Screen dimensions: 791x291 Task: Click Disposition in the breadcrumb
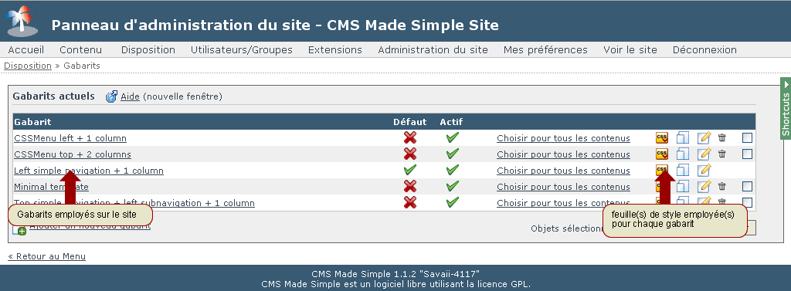coord(28,66)
